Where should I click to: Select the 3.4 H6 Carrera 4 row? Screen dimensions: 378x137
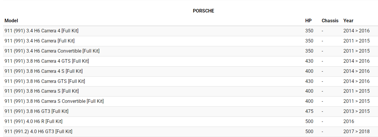click(x=42, y=31)
